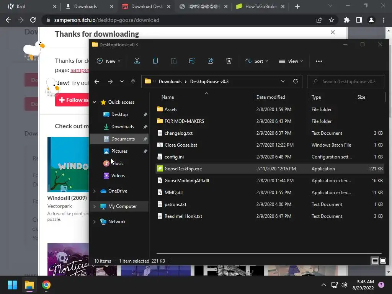Go up one folder level arrow
The width and height of the screenshot is (392, 294).
point(133,82)
